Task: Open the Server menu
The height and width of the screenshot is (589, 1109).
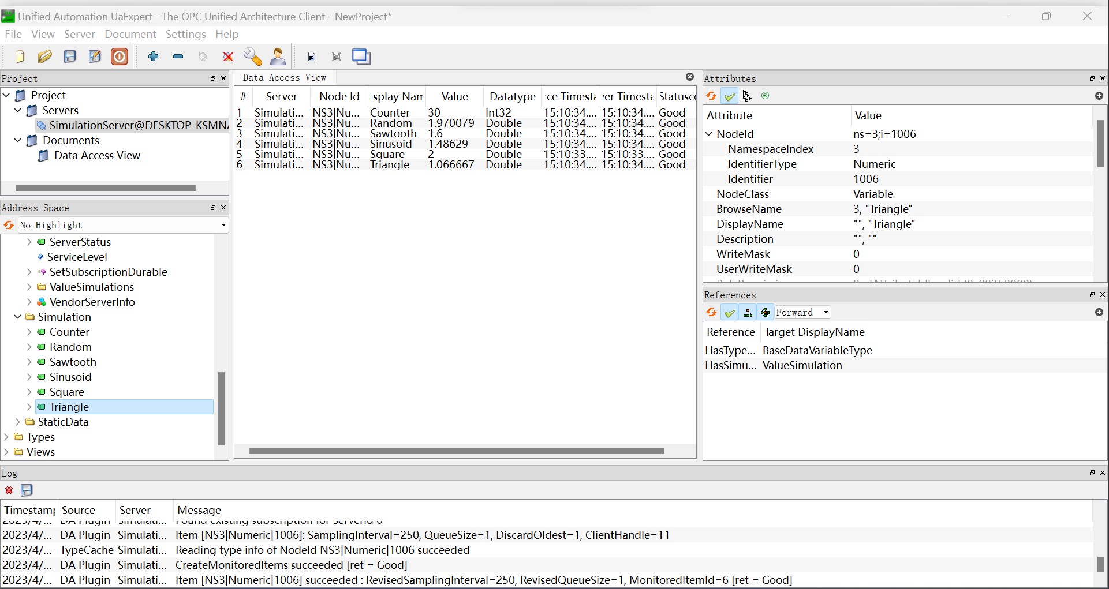Action: pos(80,34)
